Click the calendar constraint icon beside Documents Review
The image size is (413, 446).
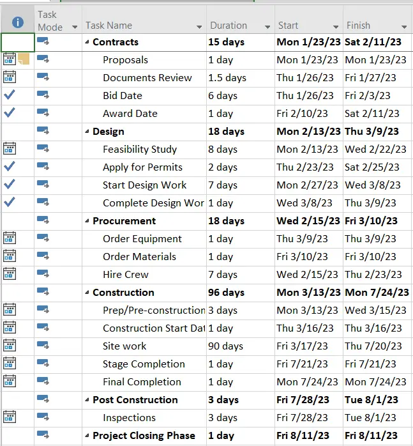pyautogui.click(x=10, y=77)
